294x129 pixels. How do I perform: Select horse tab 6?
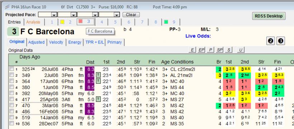(129, 22)
